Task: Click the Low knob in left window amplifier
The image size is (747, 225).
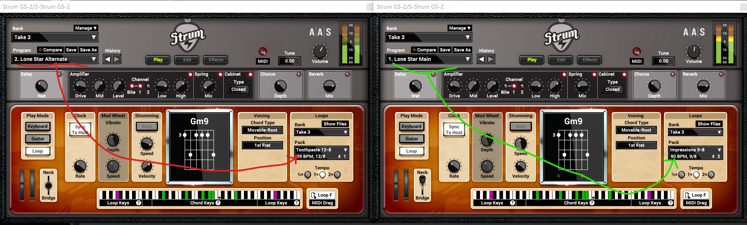Action: 162,86
